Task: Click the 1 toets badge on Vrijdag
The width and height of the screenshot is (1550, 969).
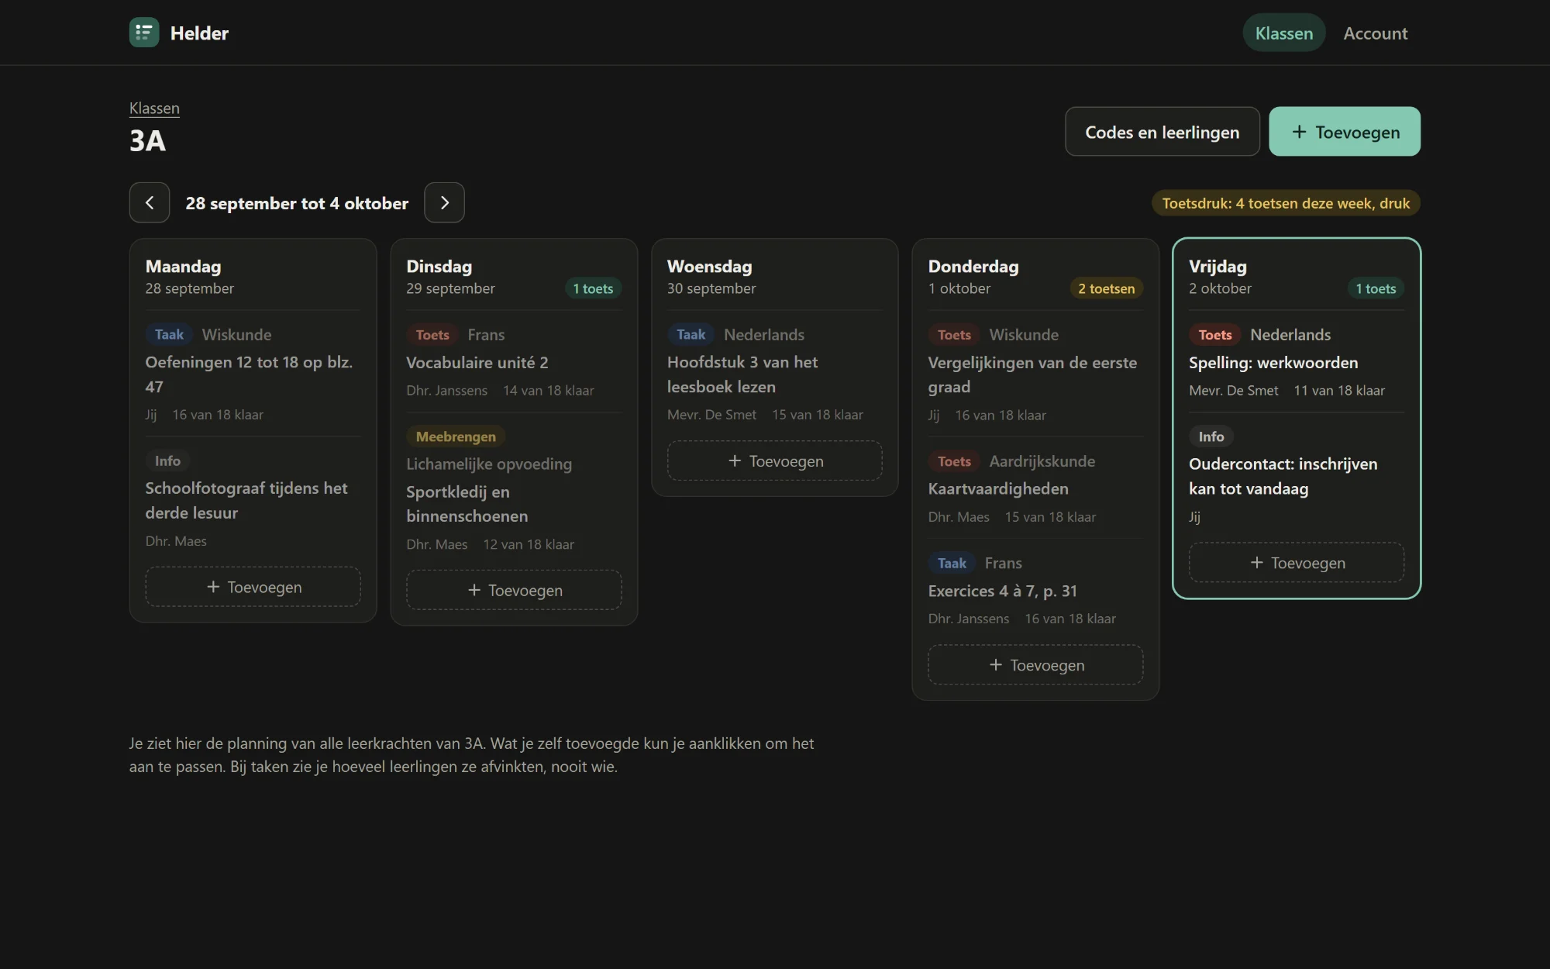Action: [1376, 288]
